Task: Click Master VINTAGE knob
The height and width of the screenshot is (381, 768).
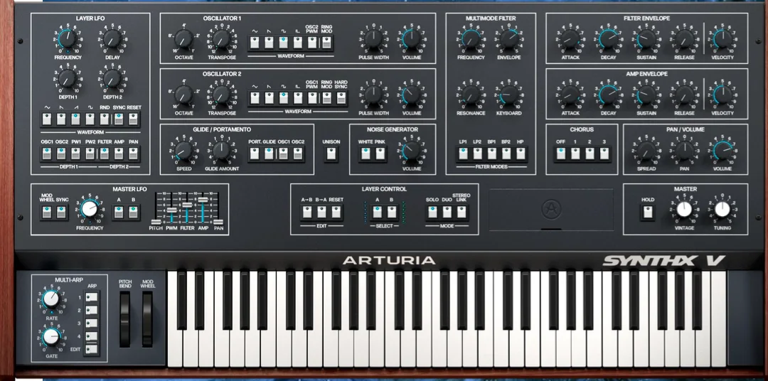Action: coord(684,210)
